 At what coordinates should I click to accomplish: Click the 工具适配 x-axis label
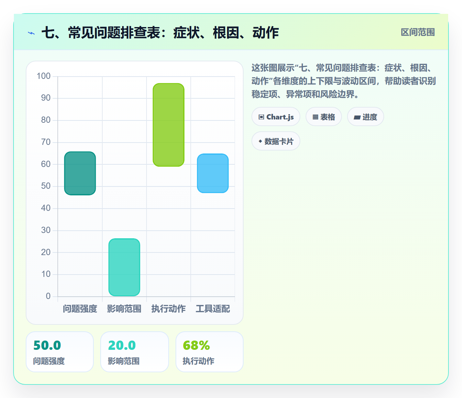pos(213,309)
